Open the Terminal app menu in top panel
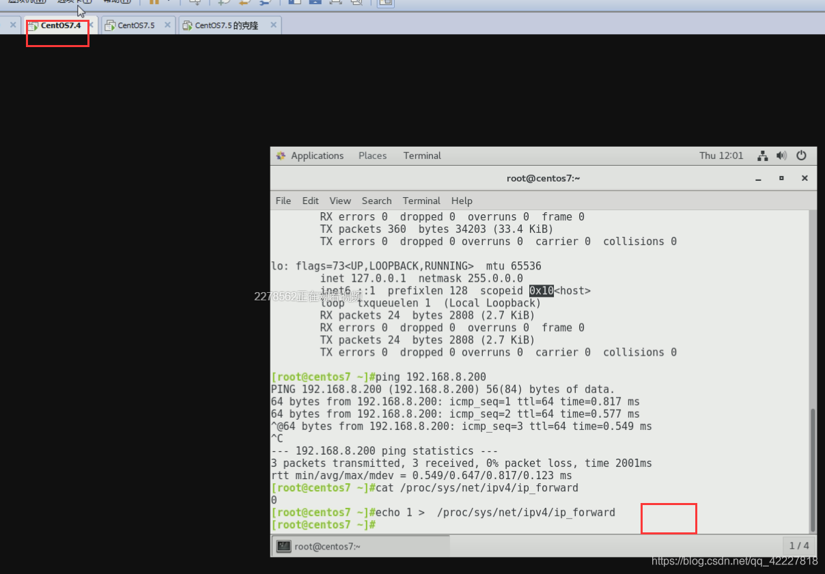The image size is (825, 574). pos(422,156)
